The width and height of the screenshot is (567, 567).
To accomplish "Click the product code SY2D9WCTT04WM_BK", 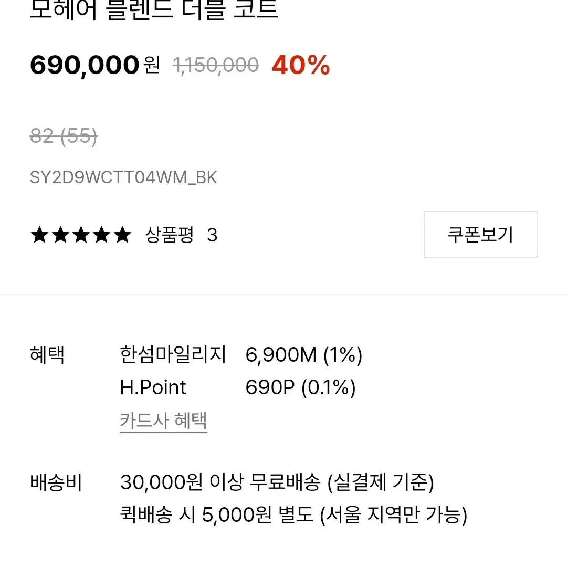I will coord(123,177).
